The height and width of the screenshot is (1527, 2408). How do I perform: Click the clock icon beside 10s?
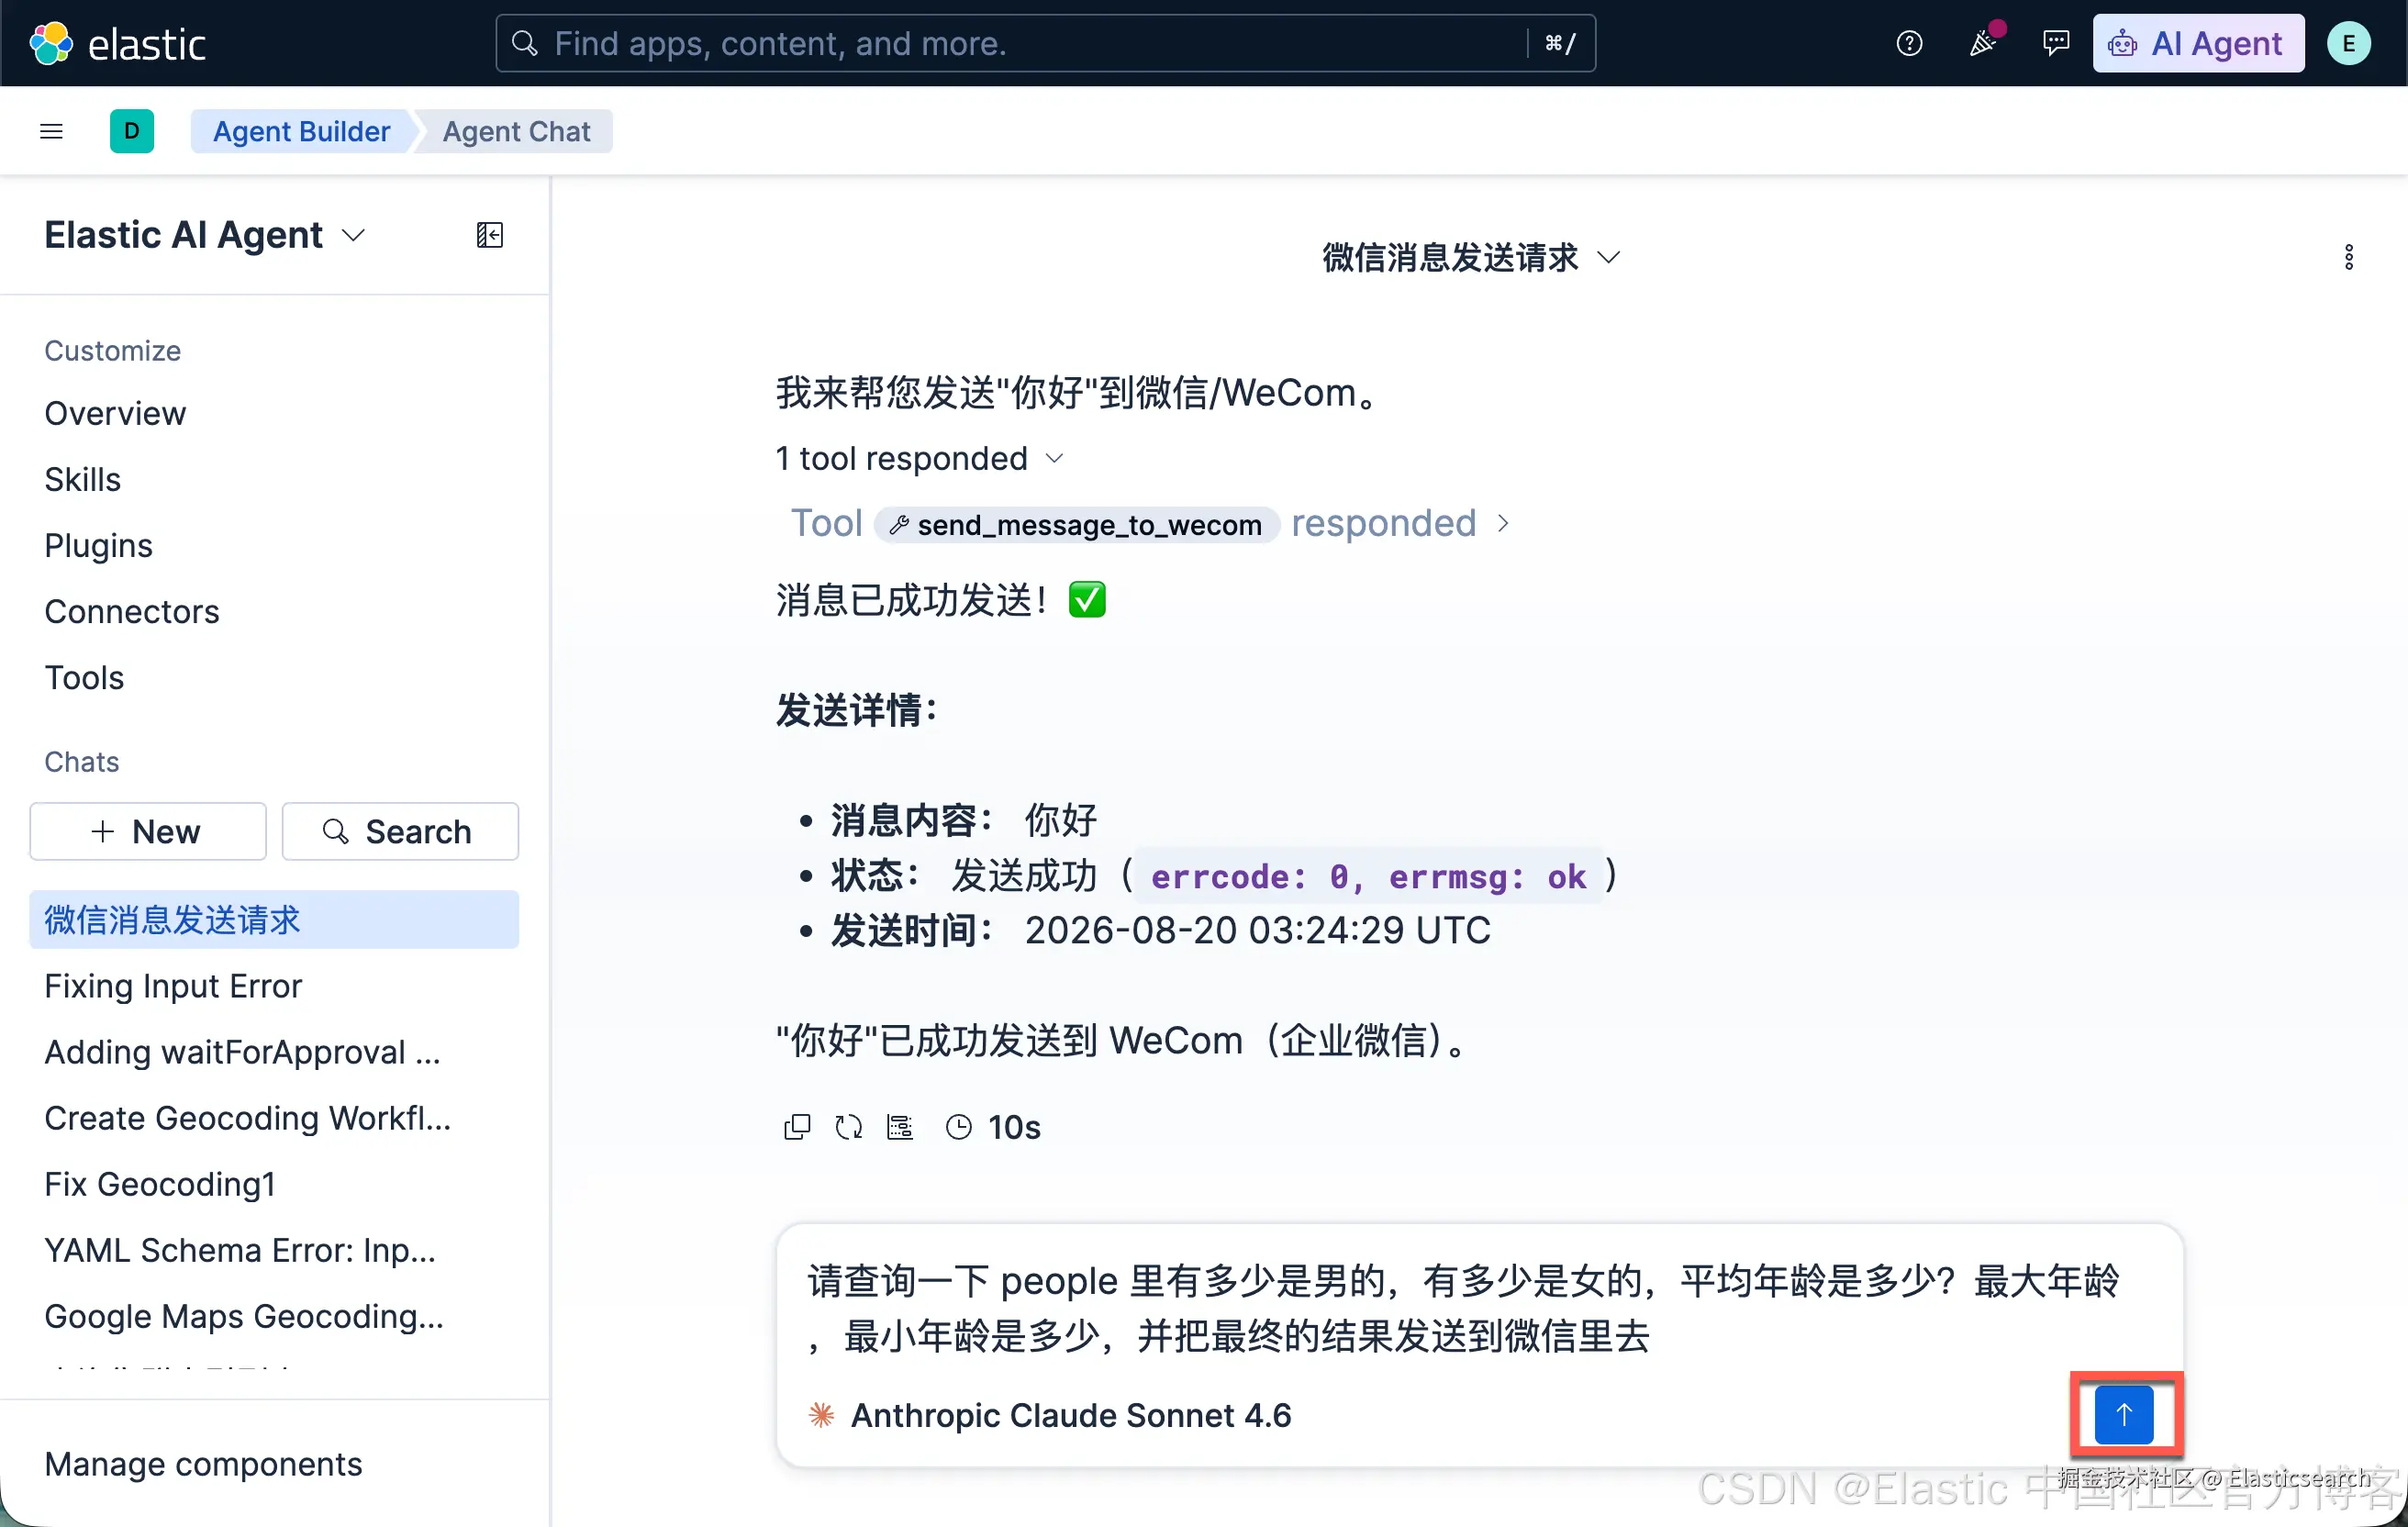[x=958, y=1127]
